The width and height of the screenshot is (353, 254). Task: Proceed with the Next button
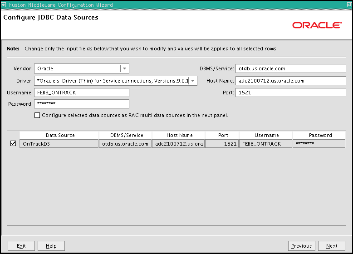click(x=332, y=246)
